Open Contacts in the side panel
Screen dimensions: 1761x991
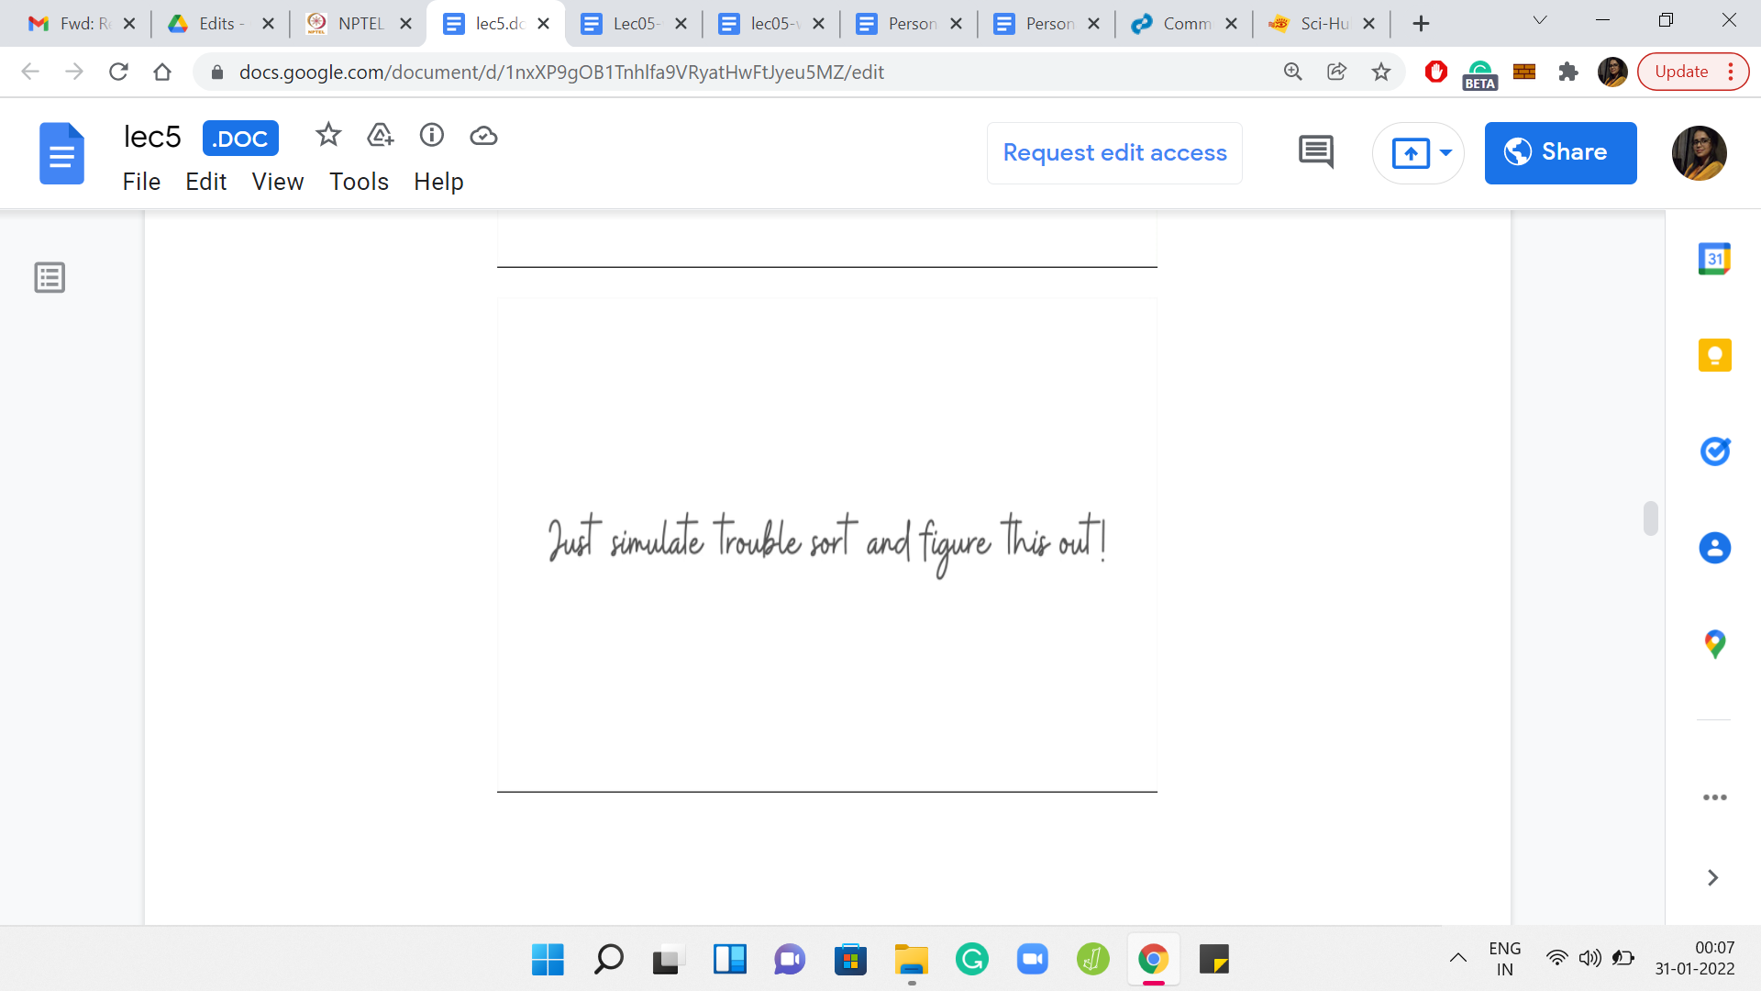[1714, 548]
